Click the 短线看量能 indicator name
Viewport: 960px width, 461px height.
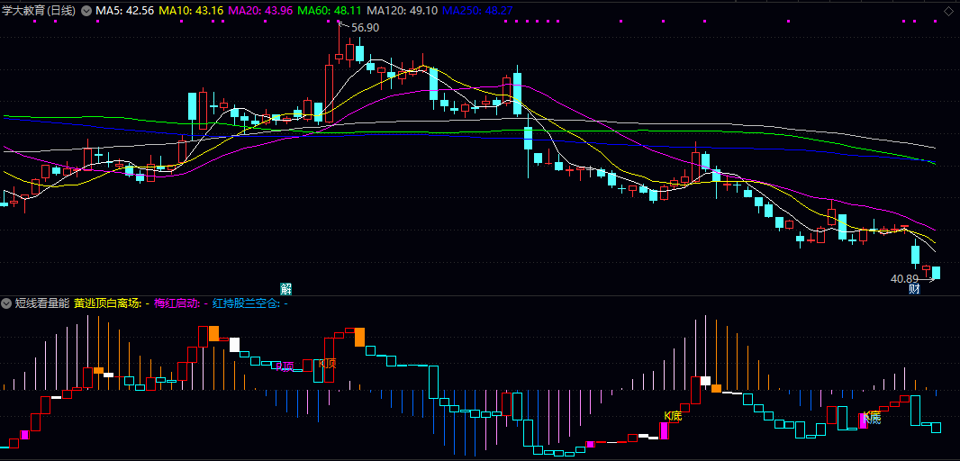pos(41,303)
